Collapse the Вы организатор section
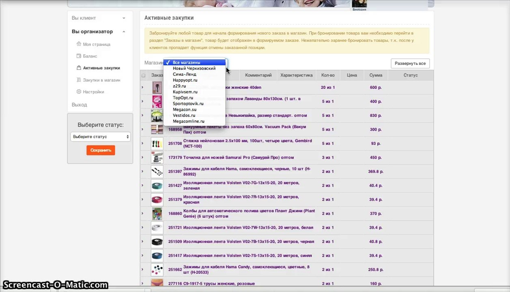This screenshot has height=292, width=510. tap(124, 32)
